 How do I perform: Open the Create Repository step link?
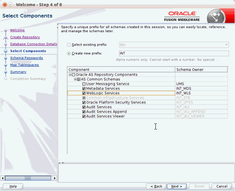[25, 37]
